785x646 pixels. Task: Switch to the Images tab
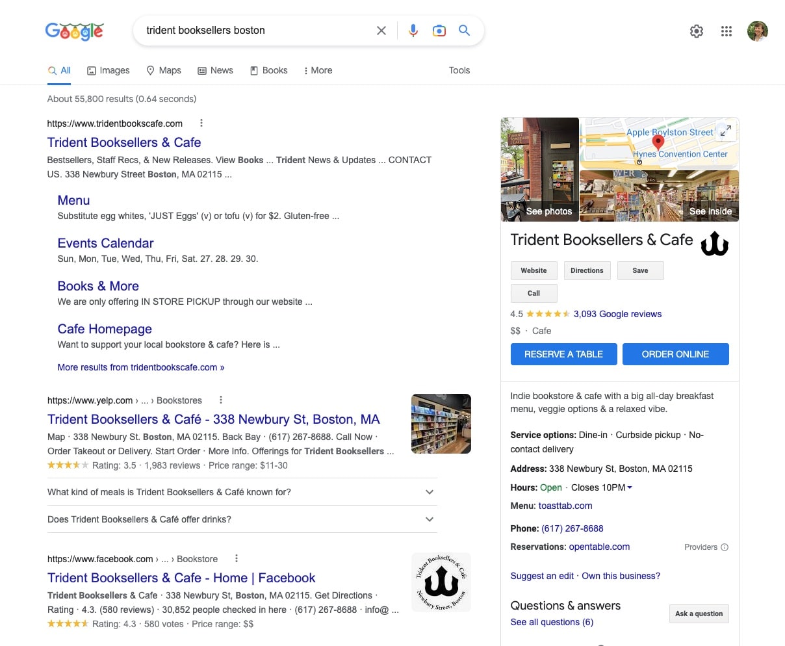[x=109, y=70]
